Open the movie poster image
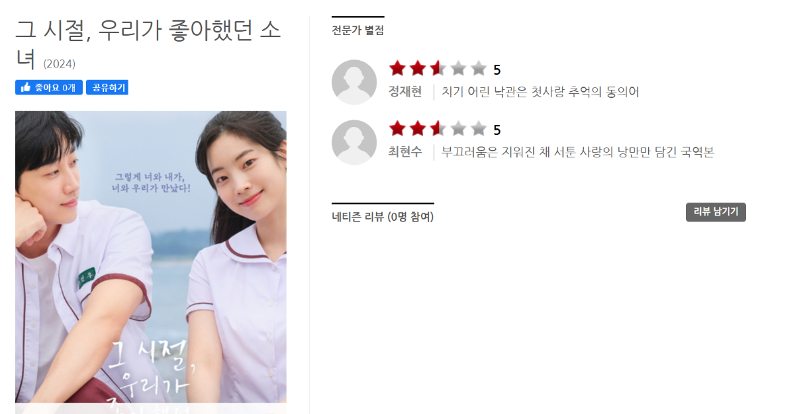This screenshot has height=414, width=811. point(151,262)
